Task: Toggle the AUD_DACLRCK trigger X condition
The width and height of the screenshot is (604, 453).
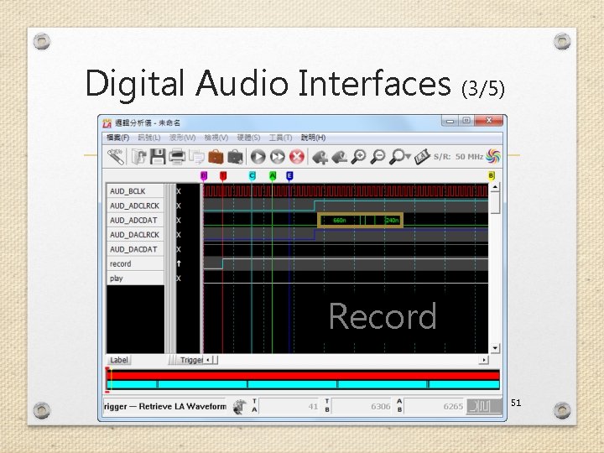Action: pyautogui.click(x=179, y=235)
